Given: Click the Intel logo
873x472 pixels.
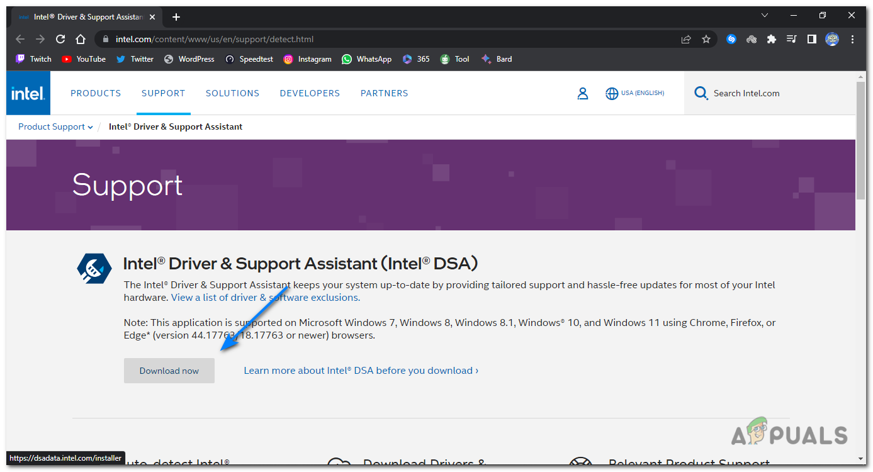Looking at the screenshot, I should (28, 93).
